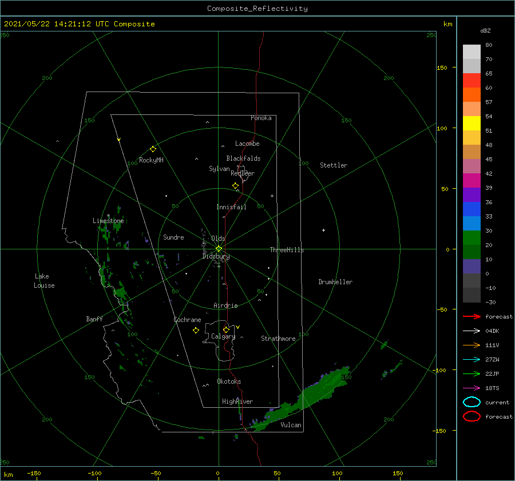Screen dimensions: 515x481
Task: Click the Lake Louise label
Action: (44, 281)
